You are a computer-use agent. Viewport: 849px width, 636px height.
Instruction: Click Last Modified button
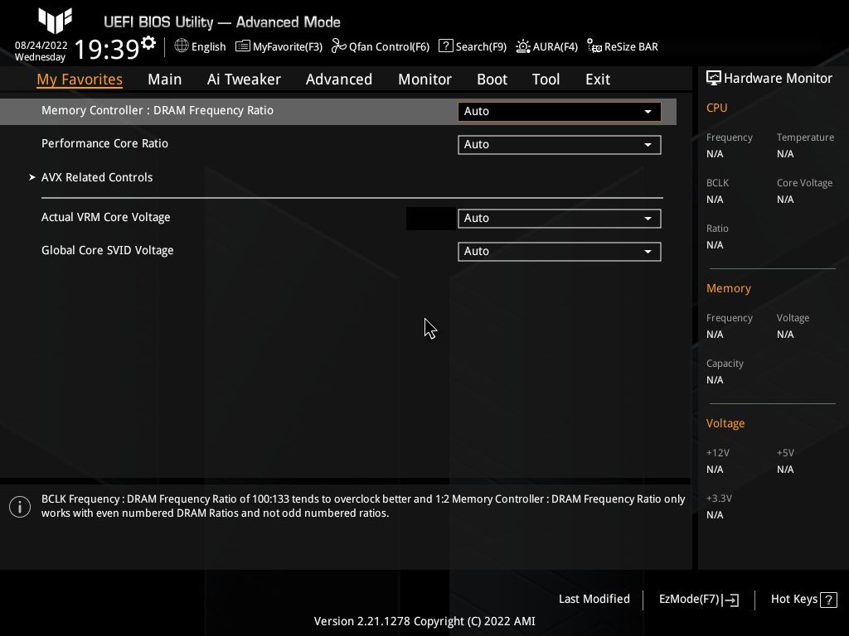(x=594, y=599)
